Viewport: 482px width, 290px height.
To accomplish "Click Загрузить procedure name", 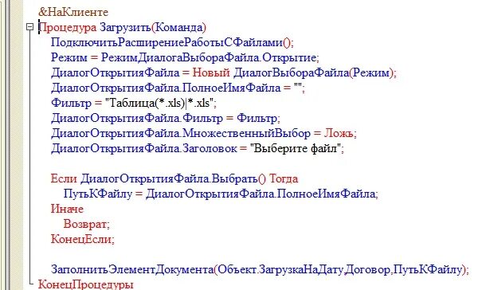I will [125, 28].
